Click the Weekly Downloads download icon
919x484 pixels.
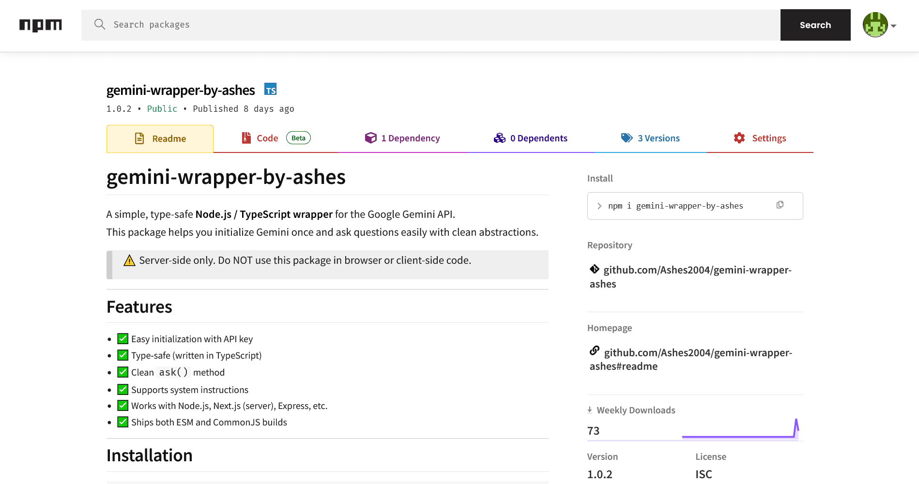[x=590, y=410]
